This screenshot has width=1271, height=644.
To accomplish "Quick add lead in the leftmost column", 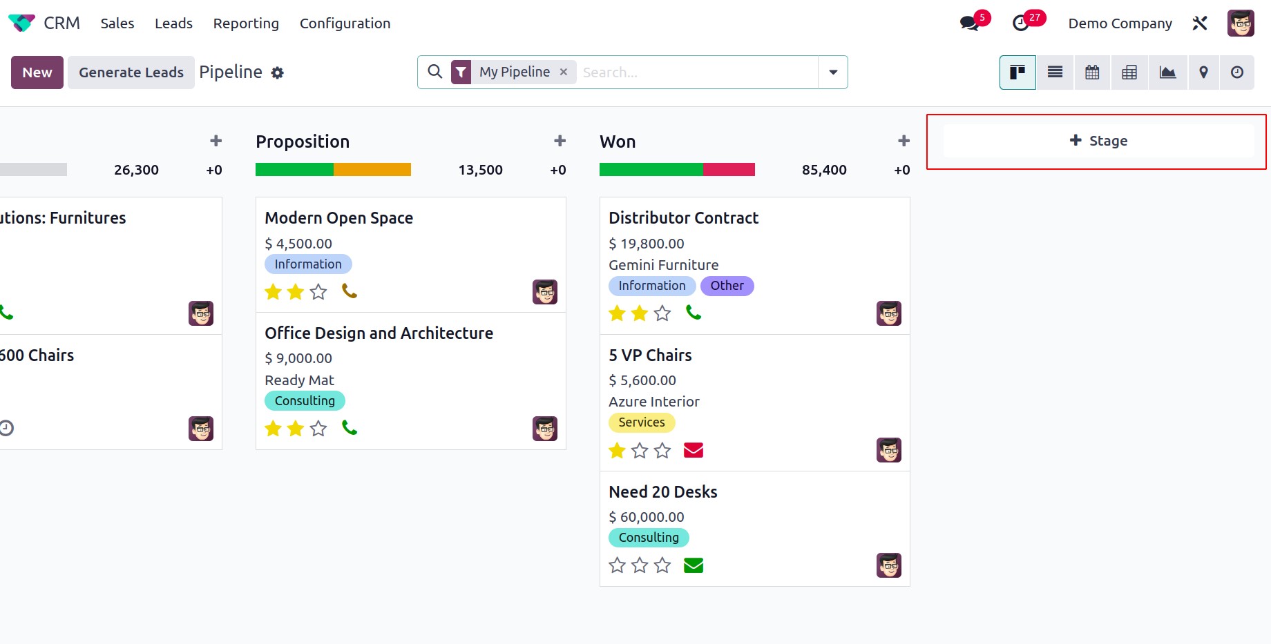I will pyautogui.click(x=216, y=141).
